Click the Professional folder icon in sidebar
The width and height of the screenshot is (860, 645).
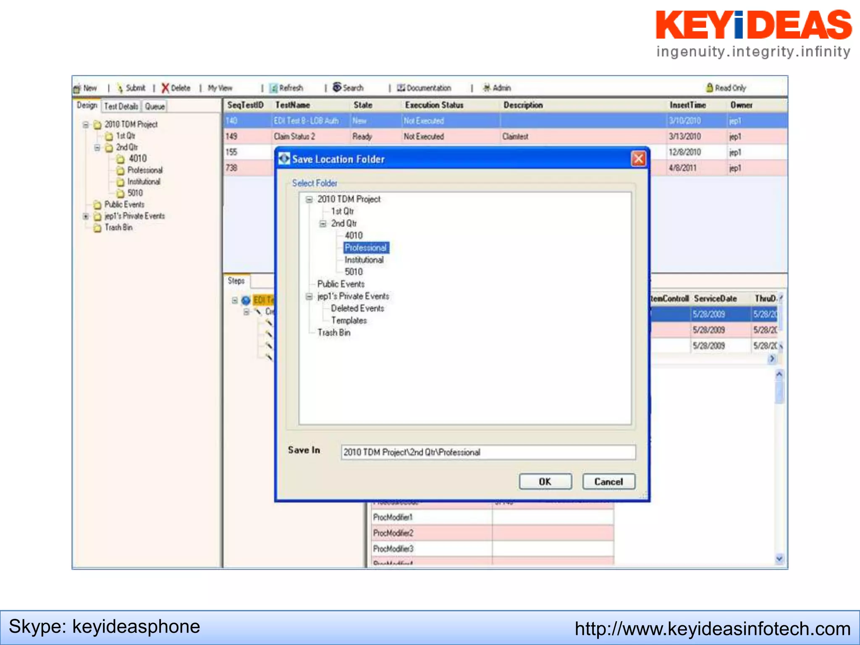121,170
